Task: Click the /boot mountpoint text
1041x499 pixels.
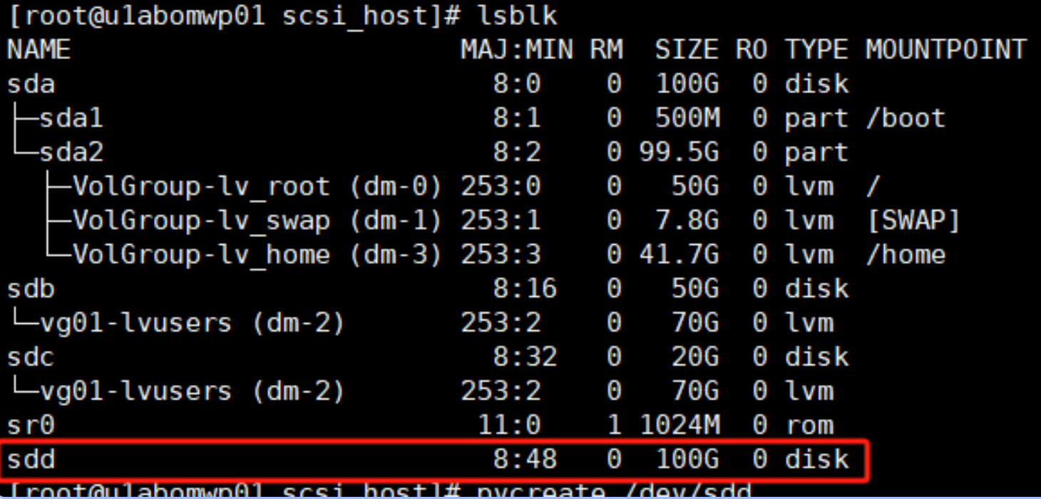Action: [x=906, y=118]
